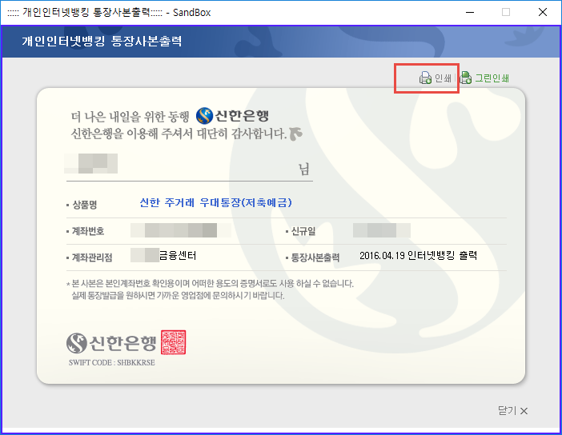The image size is (562, 435).
Task: Click the 상품명 label
Action: tap(85, 205)
